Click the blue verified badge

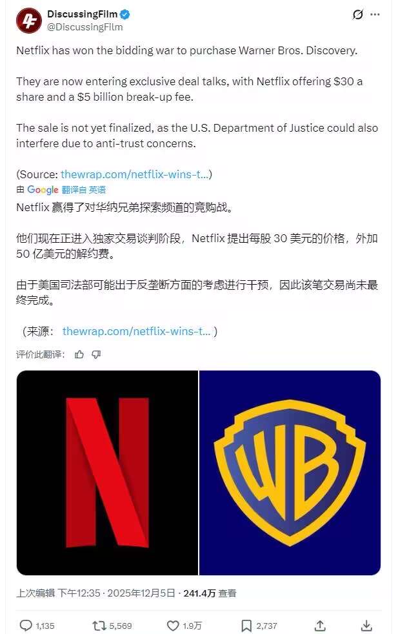pos(125,15)
